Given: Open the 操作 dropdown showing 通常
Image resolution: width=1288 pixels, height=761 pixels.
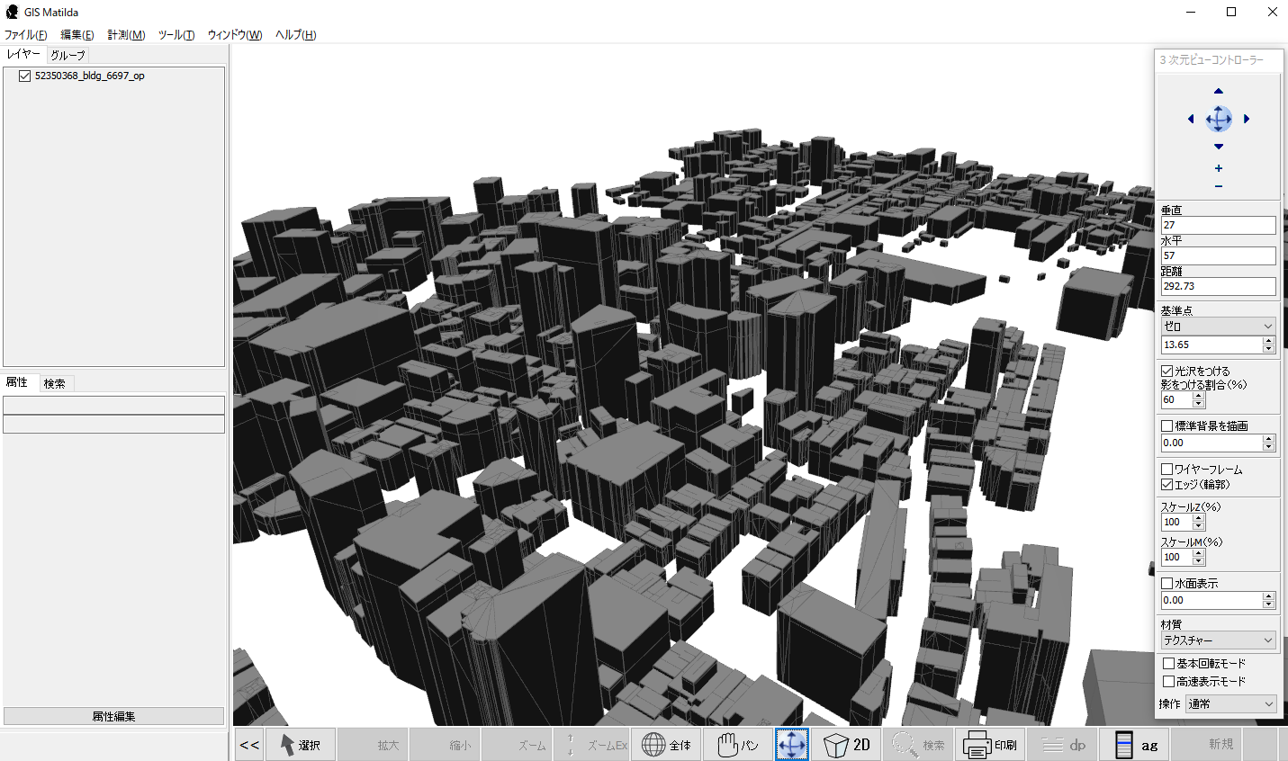Looking at the screenshot, I should [x=1230, y=703].
